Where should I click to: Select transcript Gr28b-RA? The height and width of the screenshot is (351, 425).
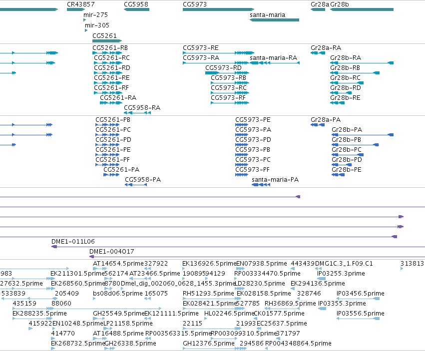tap(362, 63)
